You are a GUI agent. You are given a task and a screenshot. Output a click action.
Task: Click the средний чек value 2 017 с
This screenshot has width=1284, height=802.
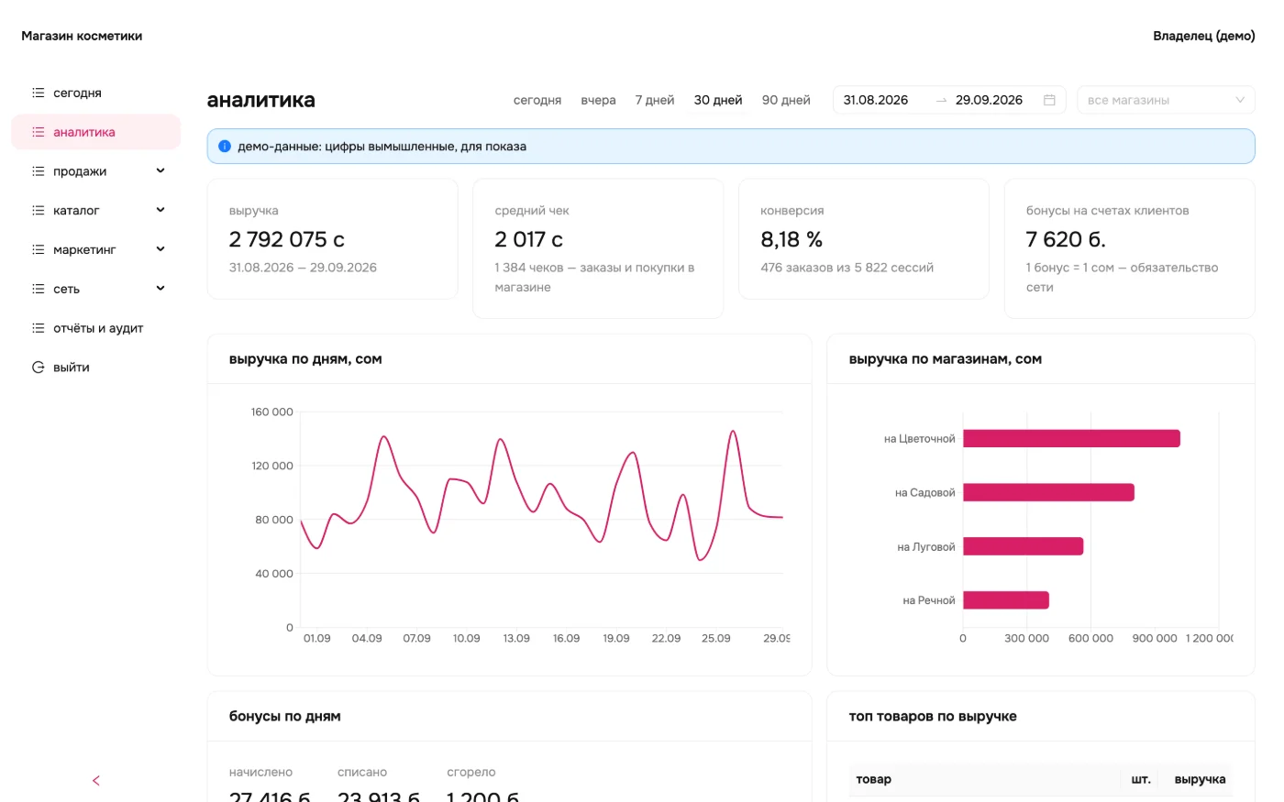tap(528, 239)
